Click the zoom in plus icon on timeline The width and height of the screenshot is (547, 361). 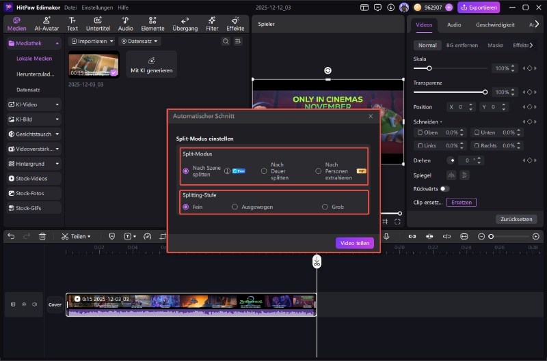536,236
